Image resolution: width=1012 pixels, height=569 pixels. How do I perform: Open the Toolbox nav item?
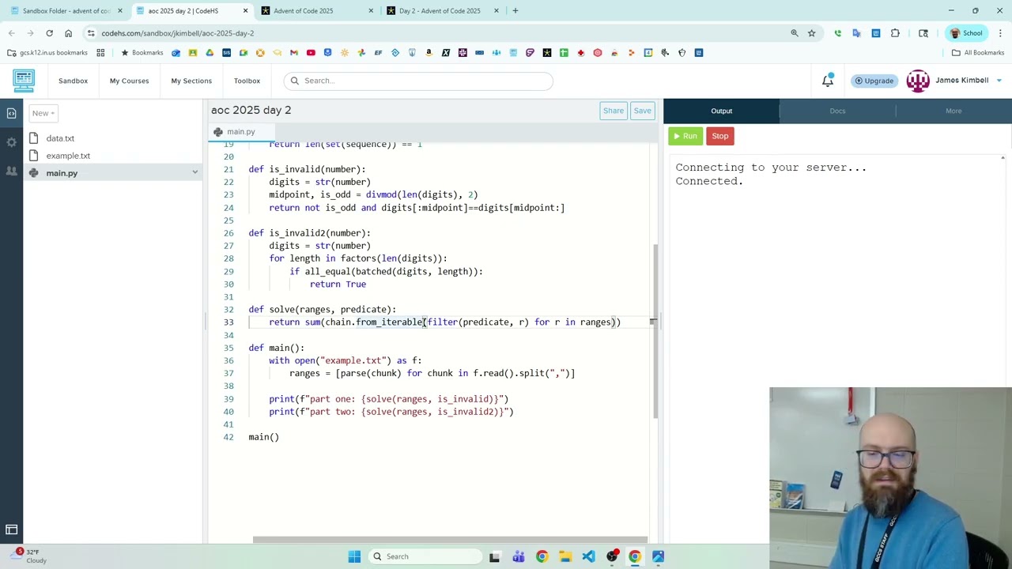[x=247, y=81]
